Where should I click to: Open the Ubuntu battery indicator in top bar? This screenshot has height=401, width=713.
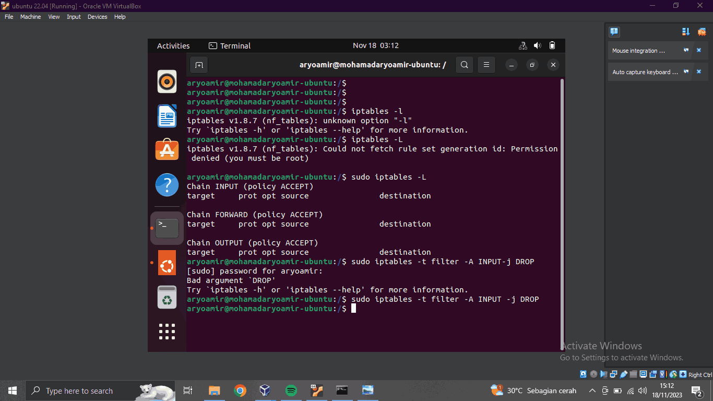552,45
